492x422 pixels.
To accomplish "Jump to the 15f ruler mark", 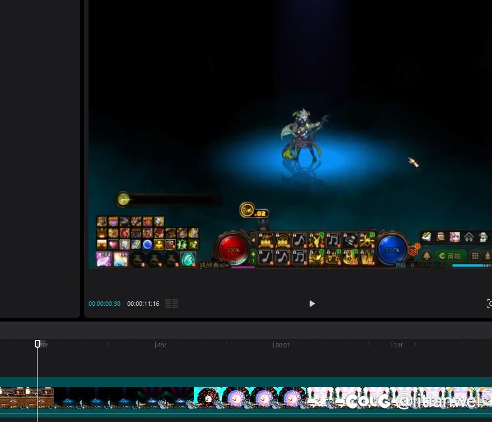I will click(x=397, y=345).
